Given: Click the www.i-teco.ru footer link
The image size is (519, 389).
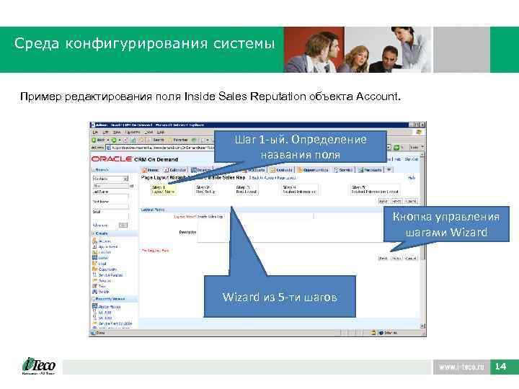Looking at the screenshot, I should point(461,367).
